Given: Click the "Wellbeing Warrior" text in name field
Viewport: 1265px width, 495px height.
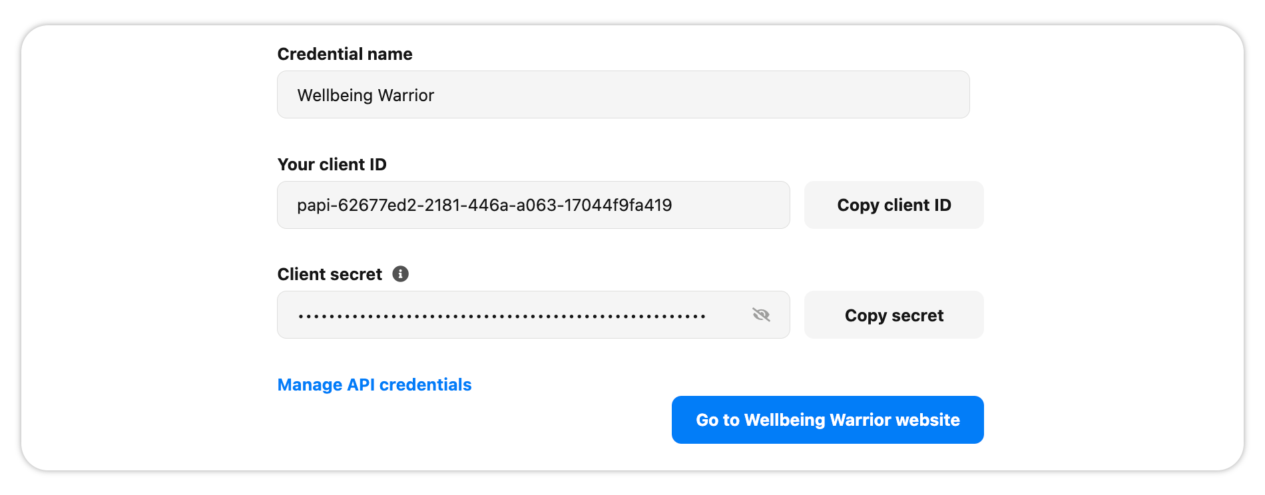Looking at the screenshot, I should click(x=366, y=95).
